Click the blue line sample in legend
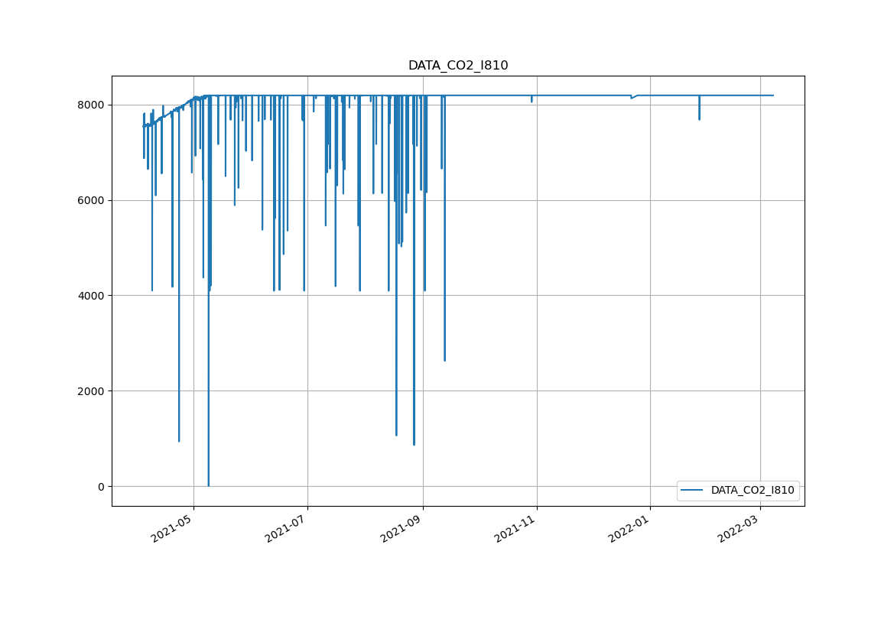894x632 pixels. coord(694,491)
